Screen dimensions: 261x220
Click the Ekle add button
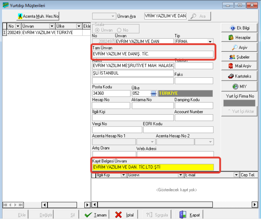(x=16, y=215)
